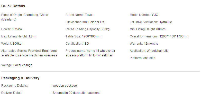Select the Table Size 1200*900mm text
The width and height of the screenshot is (201, 100).
coord(83,36)
